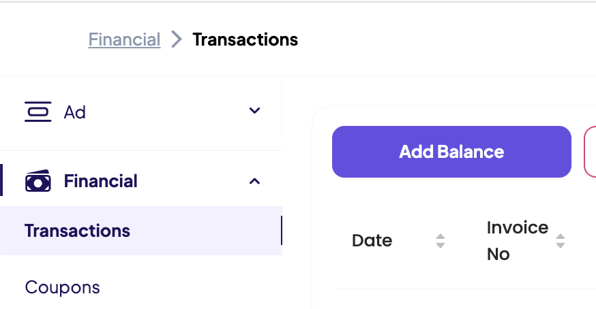
Task: Expand the Ad menu chevron
Action: pyautogui.click(x=255, y=111)
